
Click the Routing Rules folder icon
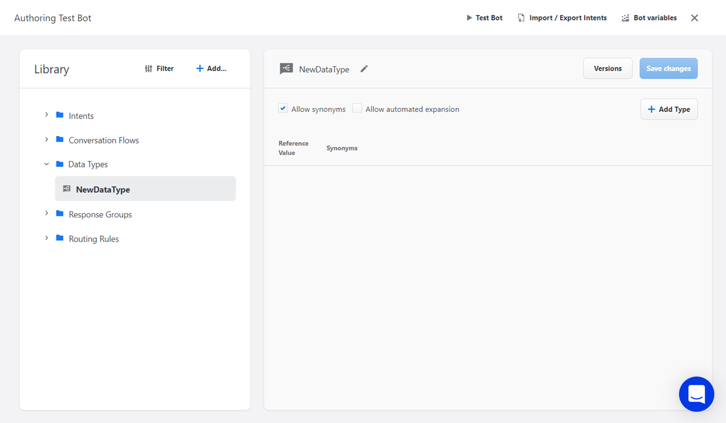tap(60, 238)
